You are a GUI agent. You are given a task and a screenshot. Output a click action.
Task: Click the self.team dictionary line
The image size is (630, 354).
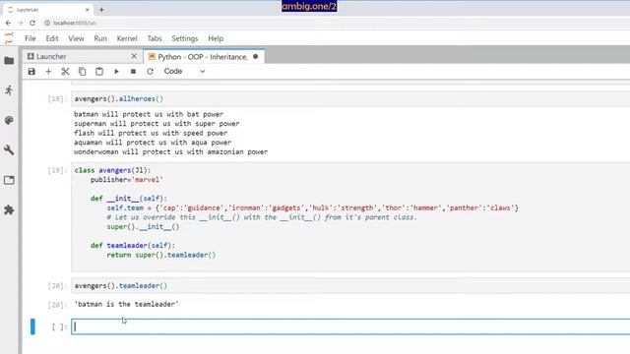click(313, 207)
